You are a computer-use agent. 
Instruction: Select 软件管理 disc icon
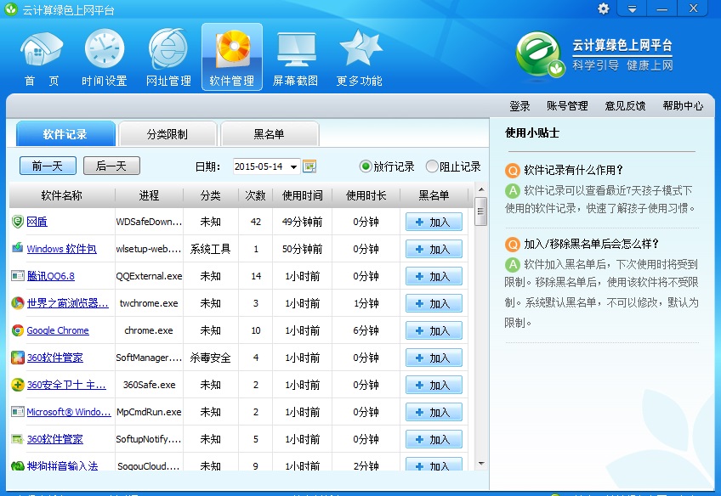point(232,58)
